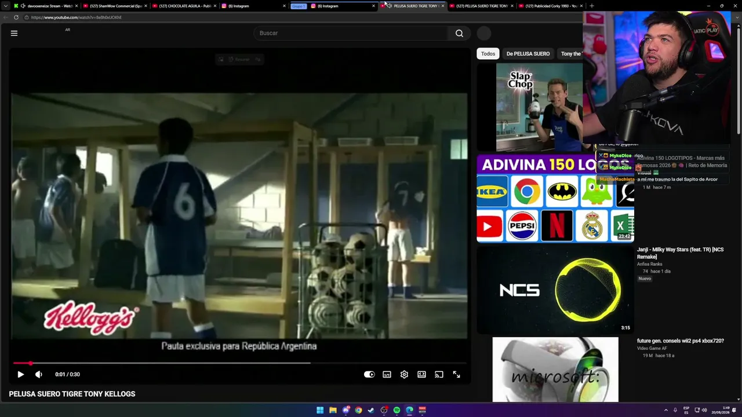This screenshot has width=742, height=417.
Task: Open Google Chrome from the taskbar
Action: point(358,410)
